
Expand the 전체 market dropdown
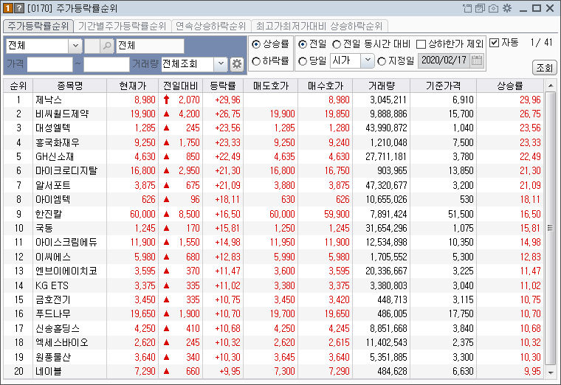[x=75, y=46]
